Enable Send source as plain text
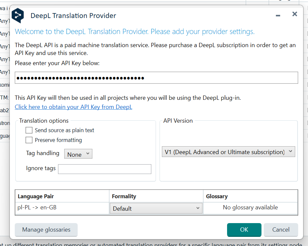 (29, 130)
